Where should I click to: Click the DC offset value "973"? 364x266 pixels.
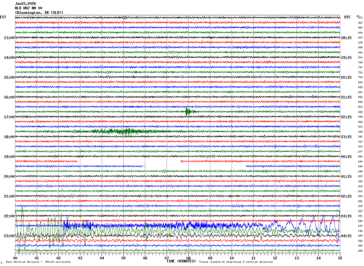point(360,18)
